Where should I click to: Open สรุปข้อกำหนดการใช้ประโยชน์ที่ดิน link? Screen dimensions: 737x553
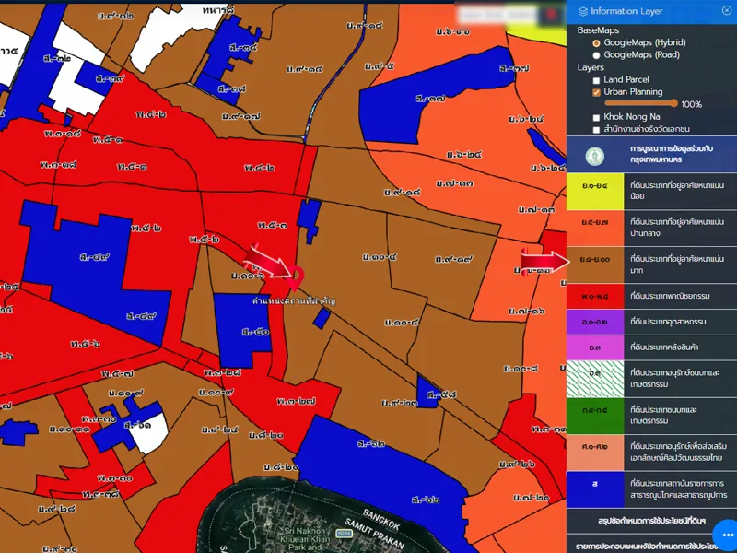tap(651, 522)
